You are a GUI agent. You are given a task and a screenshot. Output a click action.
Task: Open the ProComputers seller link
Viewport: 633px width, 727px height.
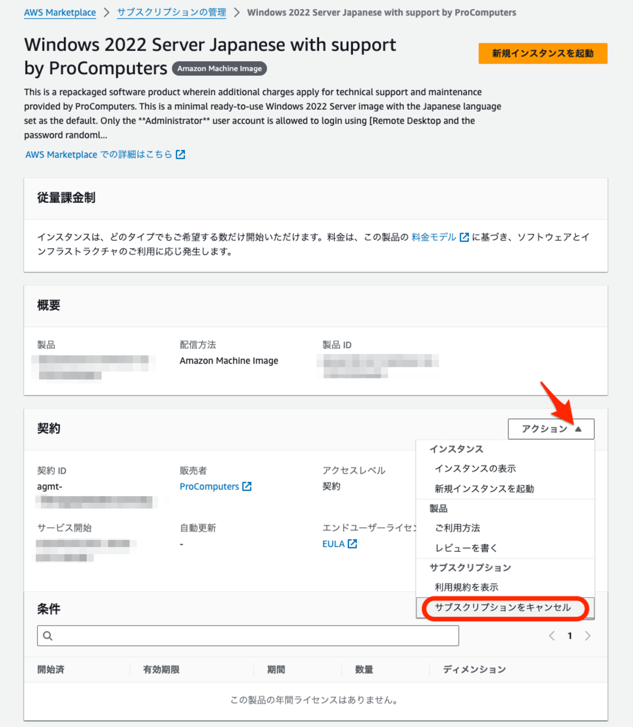pyautogui.click(x=209, y=486)
